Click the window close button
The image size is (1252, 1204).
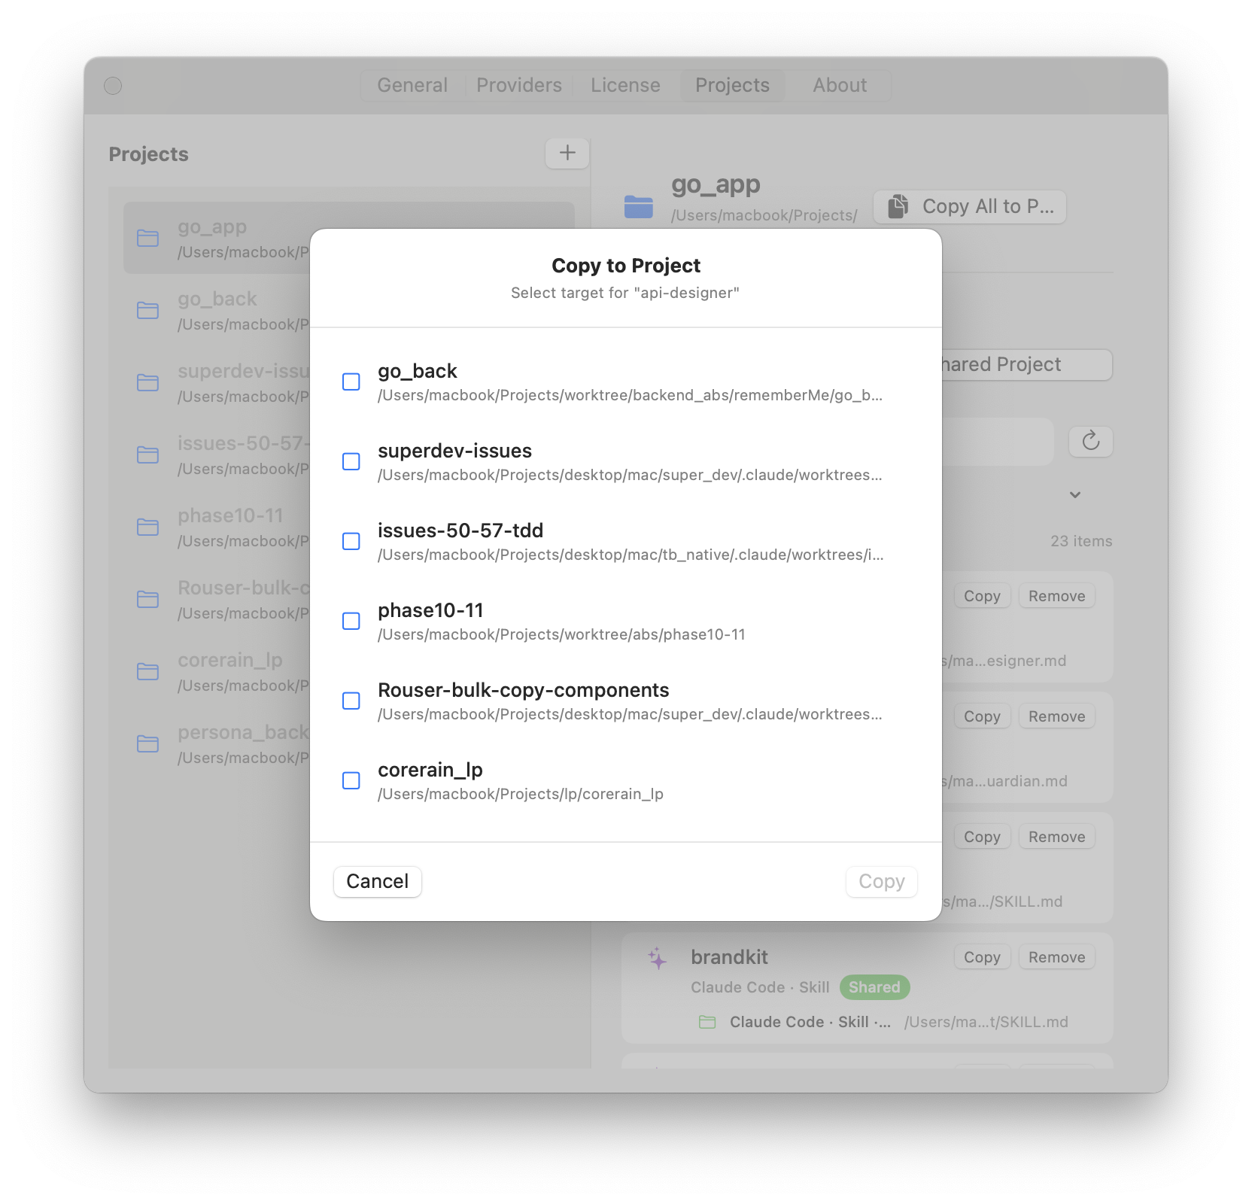pos(113,86)
